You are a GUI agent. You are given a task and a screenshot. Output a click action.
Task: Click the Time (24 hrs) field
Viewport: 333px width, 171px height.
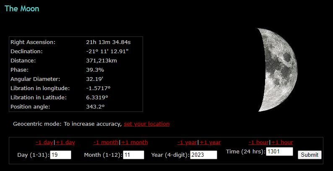pyautogui.click(x=279, y=151)
